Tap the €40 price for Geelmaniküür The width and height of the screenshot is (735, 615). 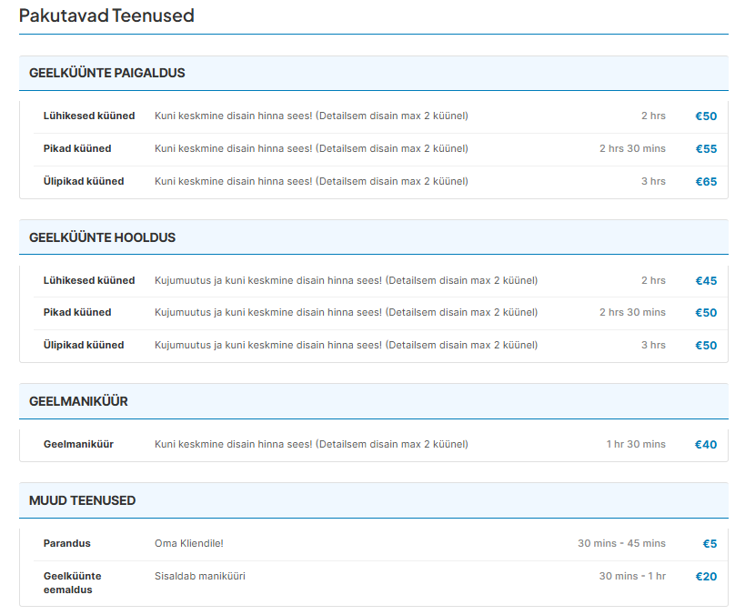tap(706, 444)
